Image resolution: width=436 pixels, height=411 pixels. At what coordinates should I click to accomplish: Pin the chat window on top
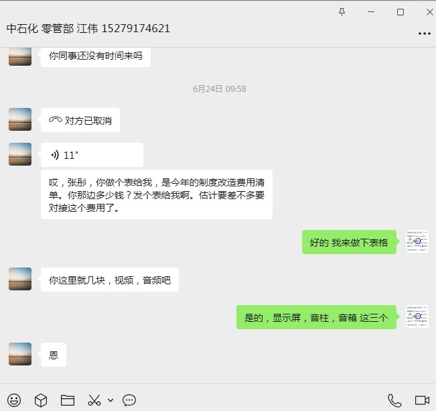(x=342, y=12)
